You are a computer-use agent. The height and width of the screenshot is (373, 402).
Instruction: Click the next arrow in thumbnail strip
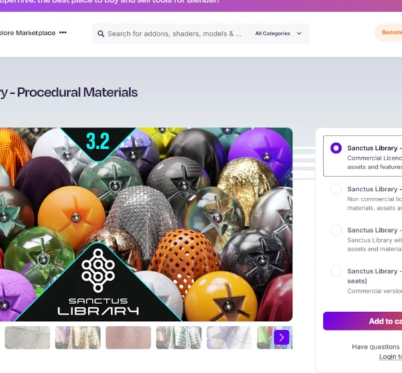[281, 338]
